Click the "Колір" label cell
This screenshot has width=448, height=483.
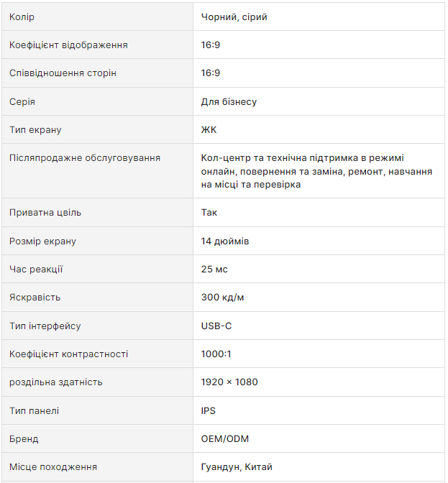pos(22,17)
